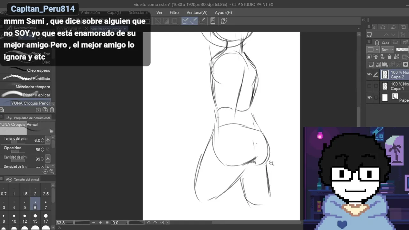Show Capa 1 layer via visibility box
This screenshot has width=409, height=230.
coord(369,86)
